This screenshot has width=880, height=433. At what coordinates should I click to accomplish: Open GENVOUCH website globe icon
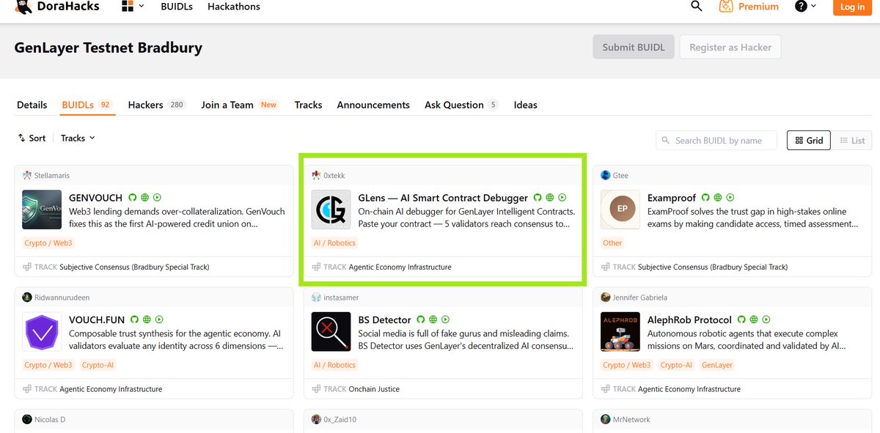click(x=145, y=198)
